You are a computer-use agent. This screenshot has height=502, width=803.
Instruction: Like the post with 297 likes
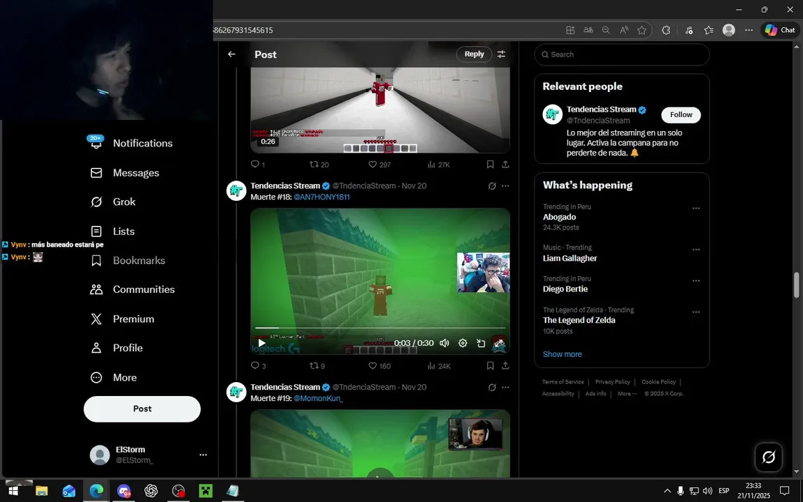pyautogui.click(x=379, y=165)
